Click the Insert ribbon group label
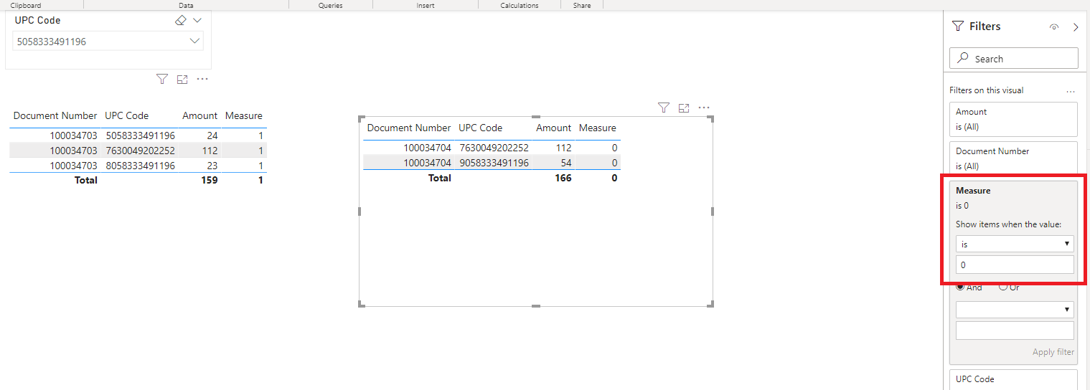This screenshot has width=1090, height=390. [426, 5]
